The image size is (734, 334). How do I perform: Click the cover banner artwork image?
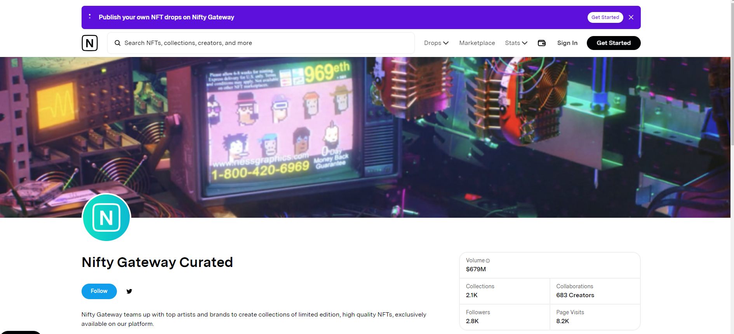365,138
